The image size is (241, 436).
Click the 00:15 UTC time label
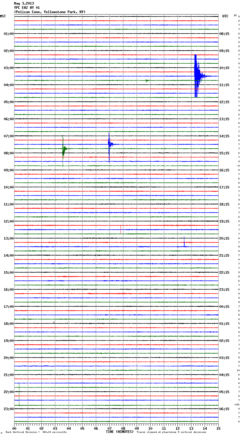(x=224, y=307)
